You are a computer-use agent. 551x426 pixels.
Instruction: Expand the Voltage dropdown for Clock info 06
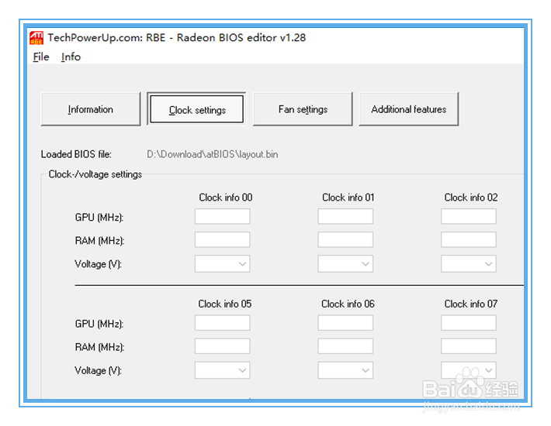point(345,370)
